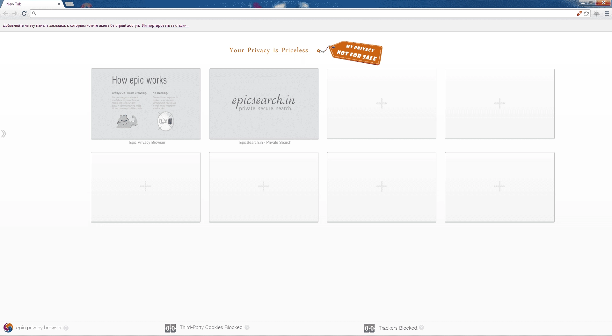The width and height of the screenshot is (612, 336).
Task: Open the epicsearch.in thumbnail
Action: pyautogui.click(x=264, y=104)
